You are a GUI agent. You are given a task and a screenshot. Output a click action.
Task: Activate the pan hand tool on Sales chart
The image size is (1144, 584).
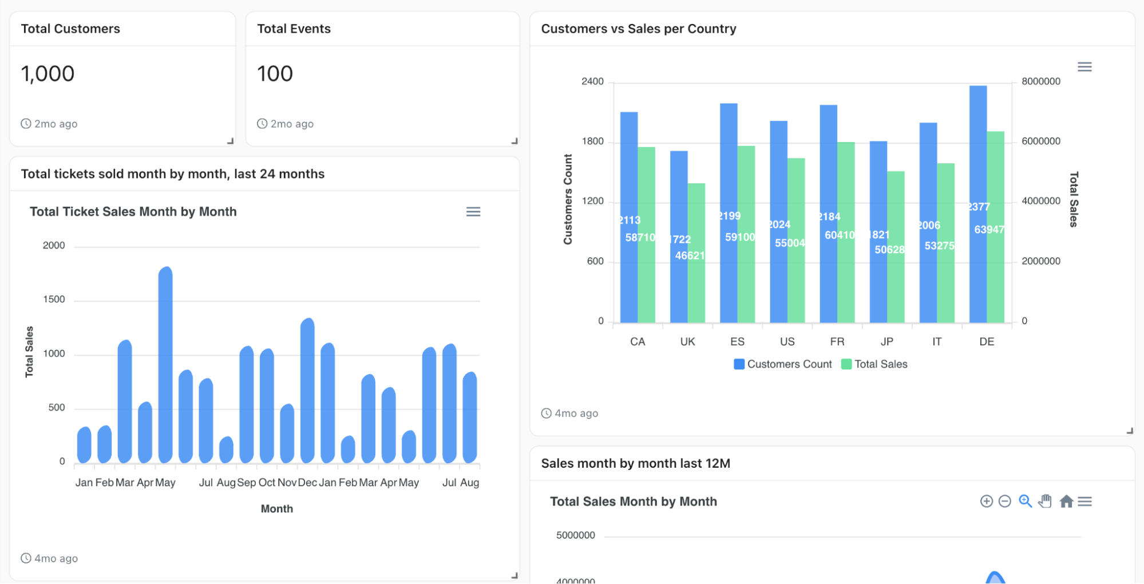tap(1044, 501)
